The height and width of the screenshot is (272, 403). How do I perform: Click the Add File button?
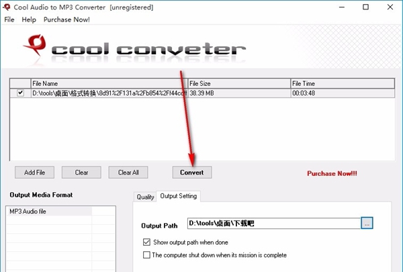[34, 172]
